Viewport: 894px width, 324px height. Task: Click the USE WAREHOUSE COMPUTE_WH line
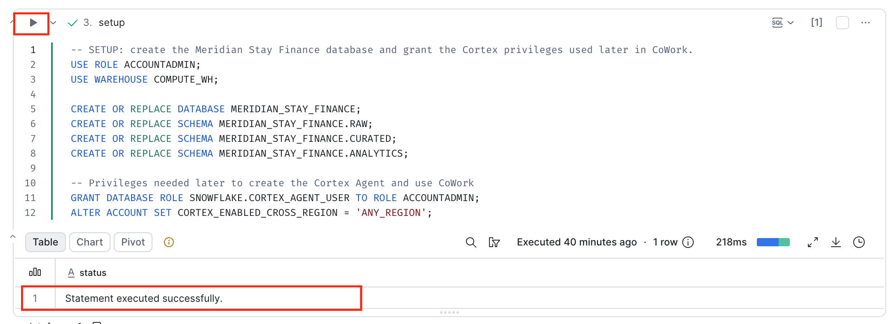click(144, 79)
